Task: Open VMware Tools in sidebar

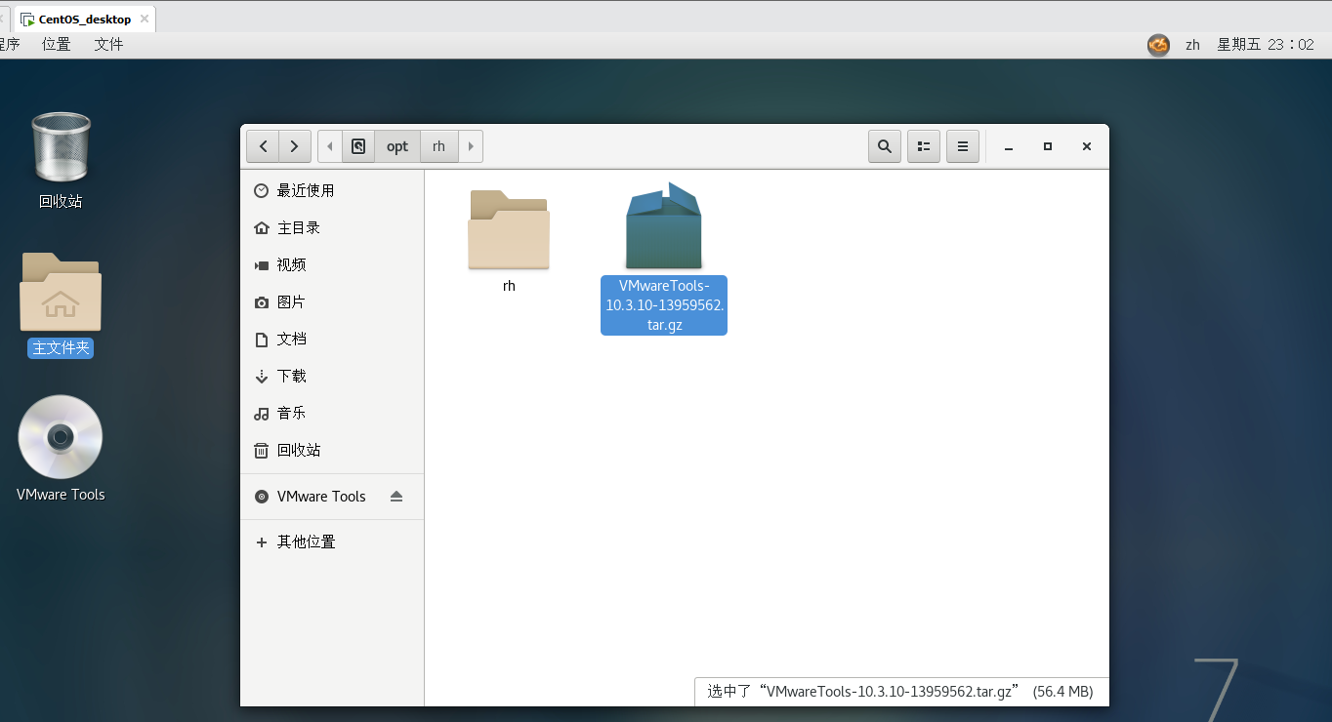Action: click(x=332, y=496)
